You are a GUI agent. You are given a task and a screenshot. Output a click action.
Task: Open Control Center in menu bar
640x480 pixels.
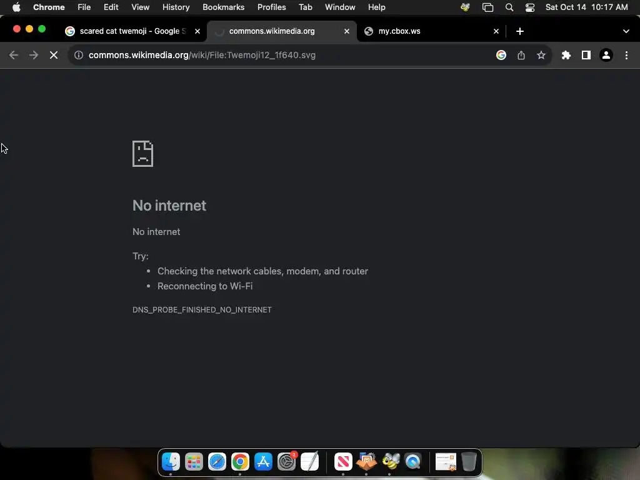pos(530,7)
